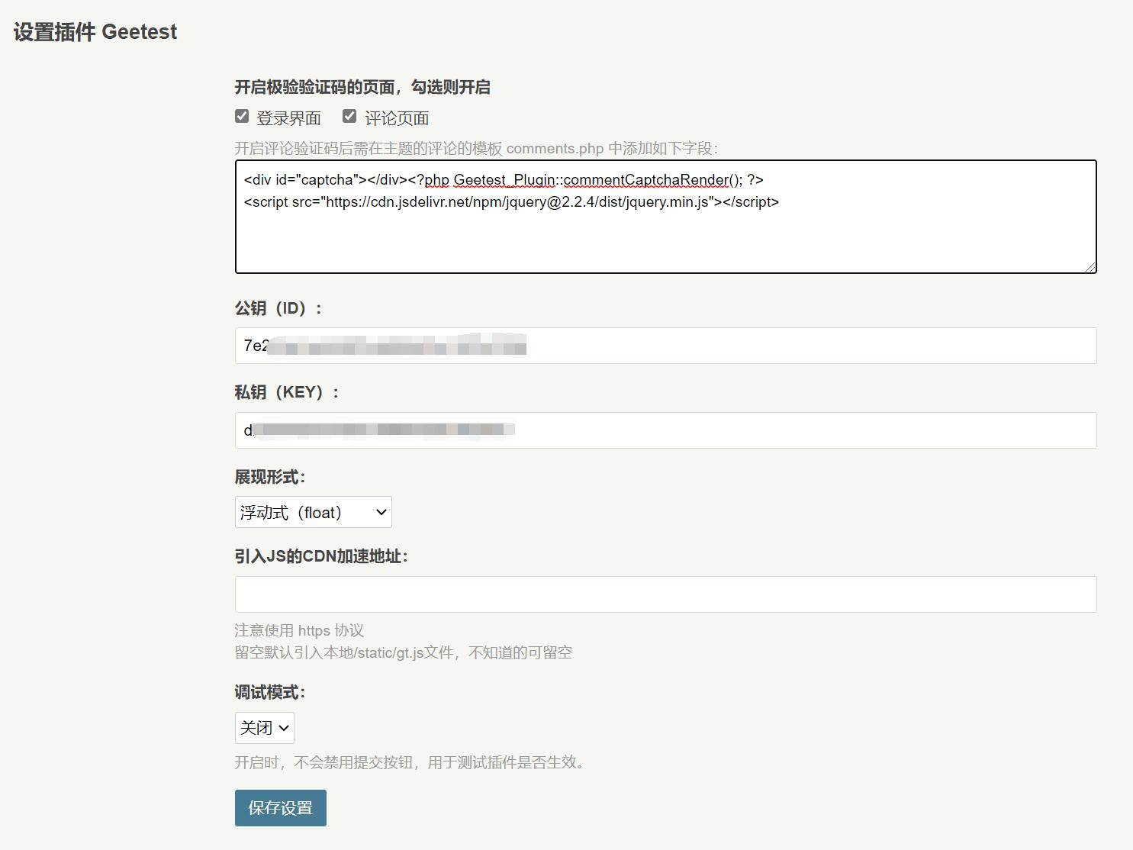Click the 开启极验验证码的页面 label text
This screenshot has width=1133, height=850.
click(362, 87)
